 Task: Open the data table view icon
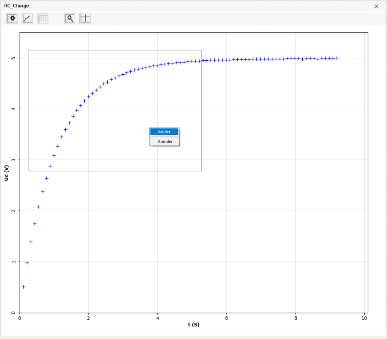coord(43,19)
